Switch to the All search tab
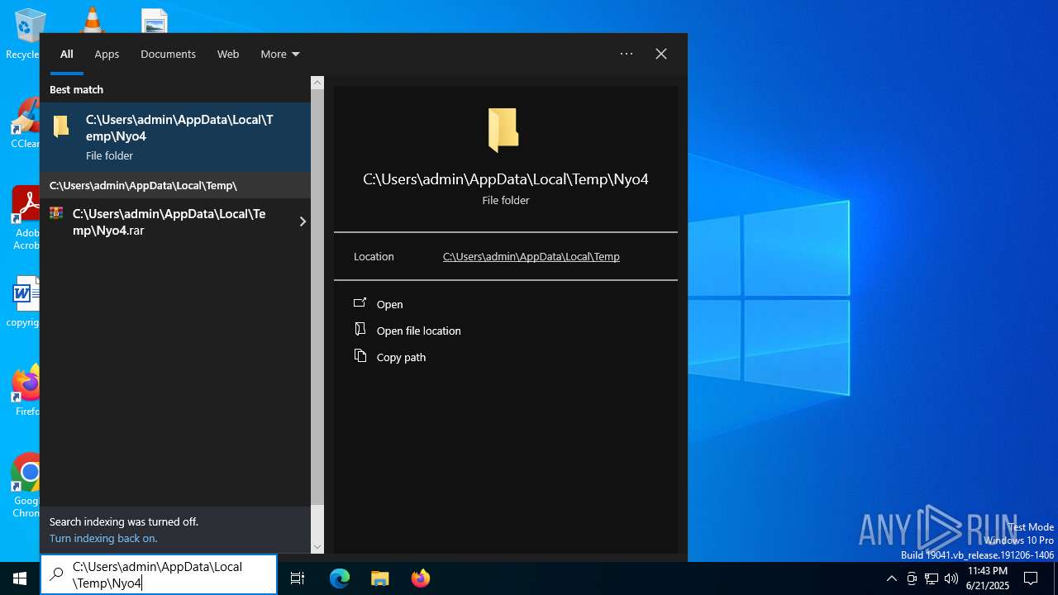 point(66,54)
